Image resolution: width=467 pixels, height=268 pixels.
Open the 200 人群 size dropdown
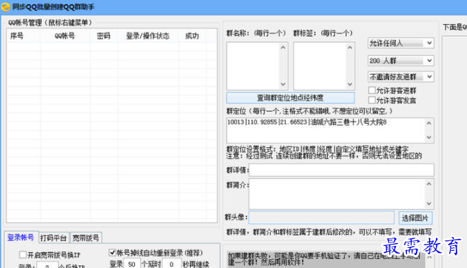click(401, 61)
